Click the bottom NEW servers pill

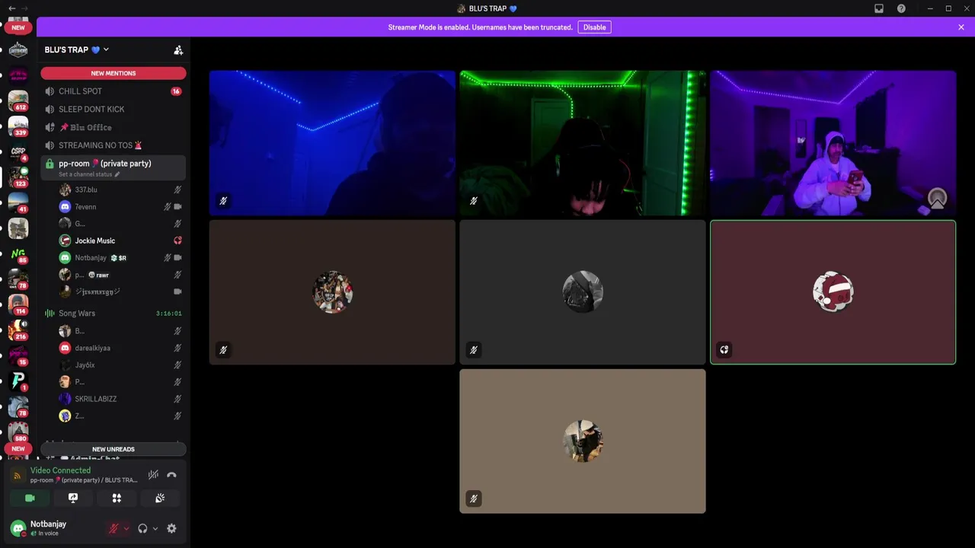pos(18,449)
